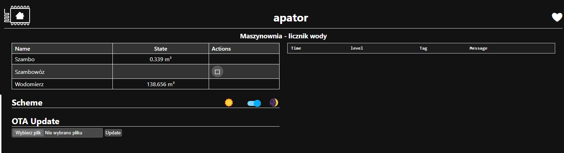Click the Nie wybrano pliku file field
The height and width of the screenshot is (153, 564).
coord(64,133)
